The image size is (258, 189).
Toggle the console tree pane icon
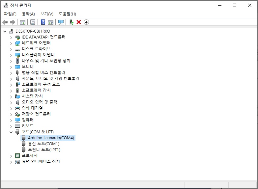coord(22,22)
